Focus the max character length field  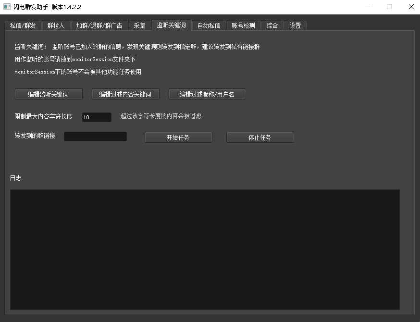(97, 117)
